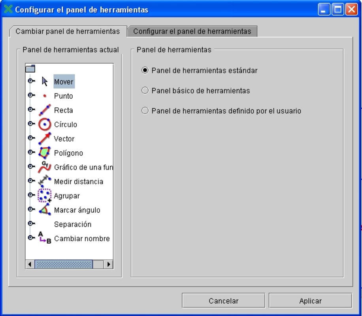Select the Polígono text label
The image size is (362, 316).
[x=69, y=153]
